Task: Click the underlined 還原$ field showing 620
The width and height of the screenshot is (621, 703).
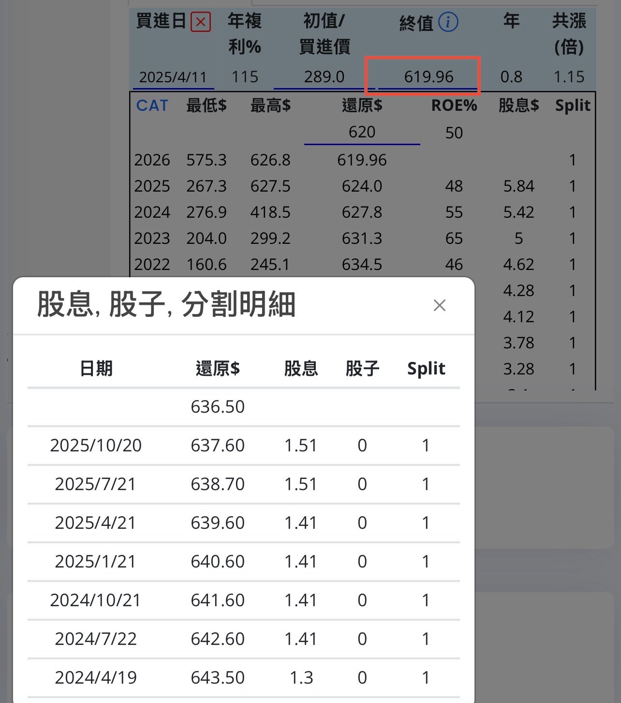Action: coord(362,132)
